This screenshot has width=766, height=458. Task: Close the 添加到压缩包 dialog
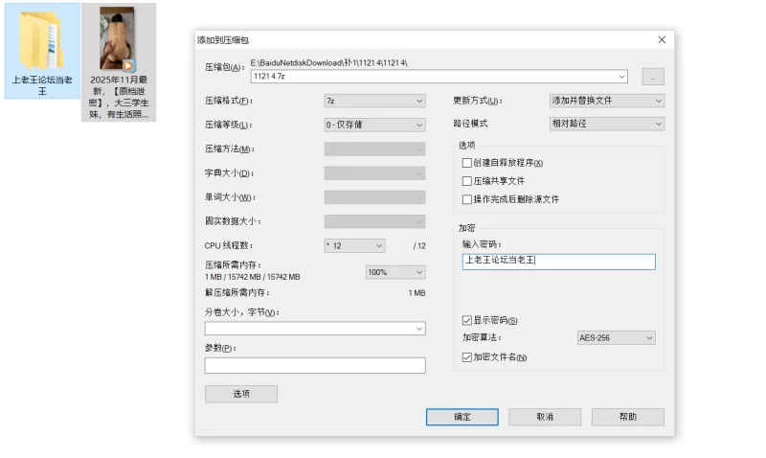coord(662,39)
